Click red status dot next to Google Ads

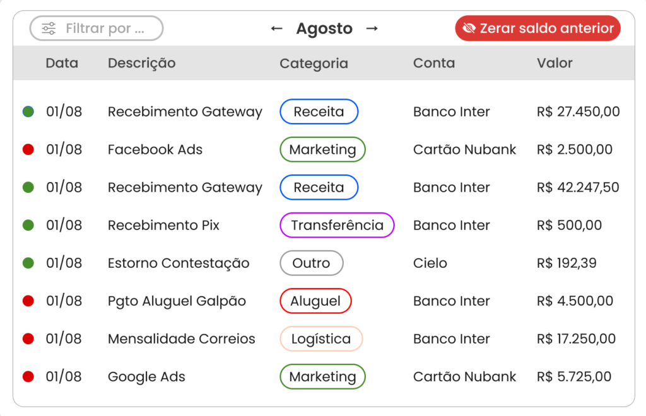click(x=28, y=376)
